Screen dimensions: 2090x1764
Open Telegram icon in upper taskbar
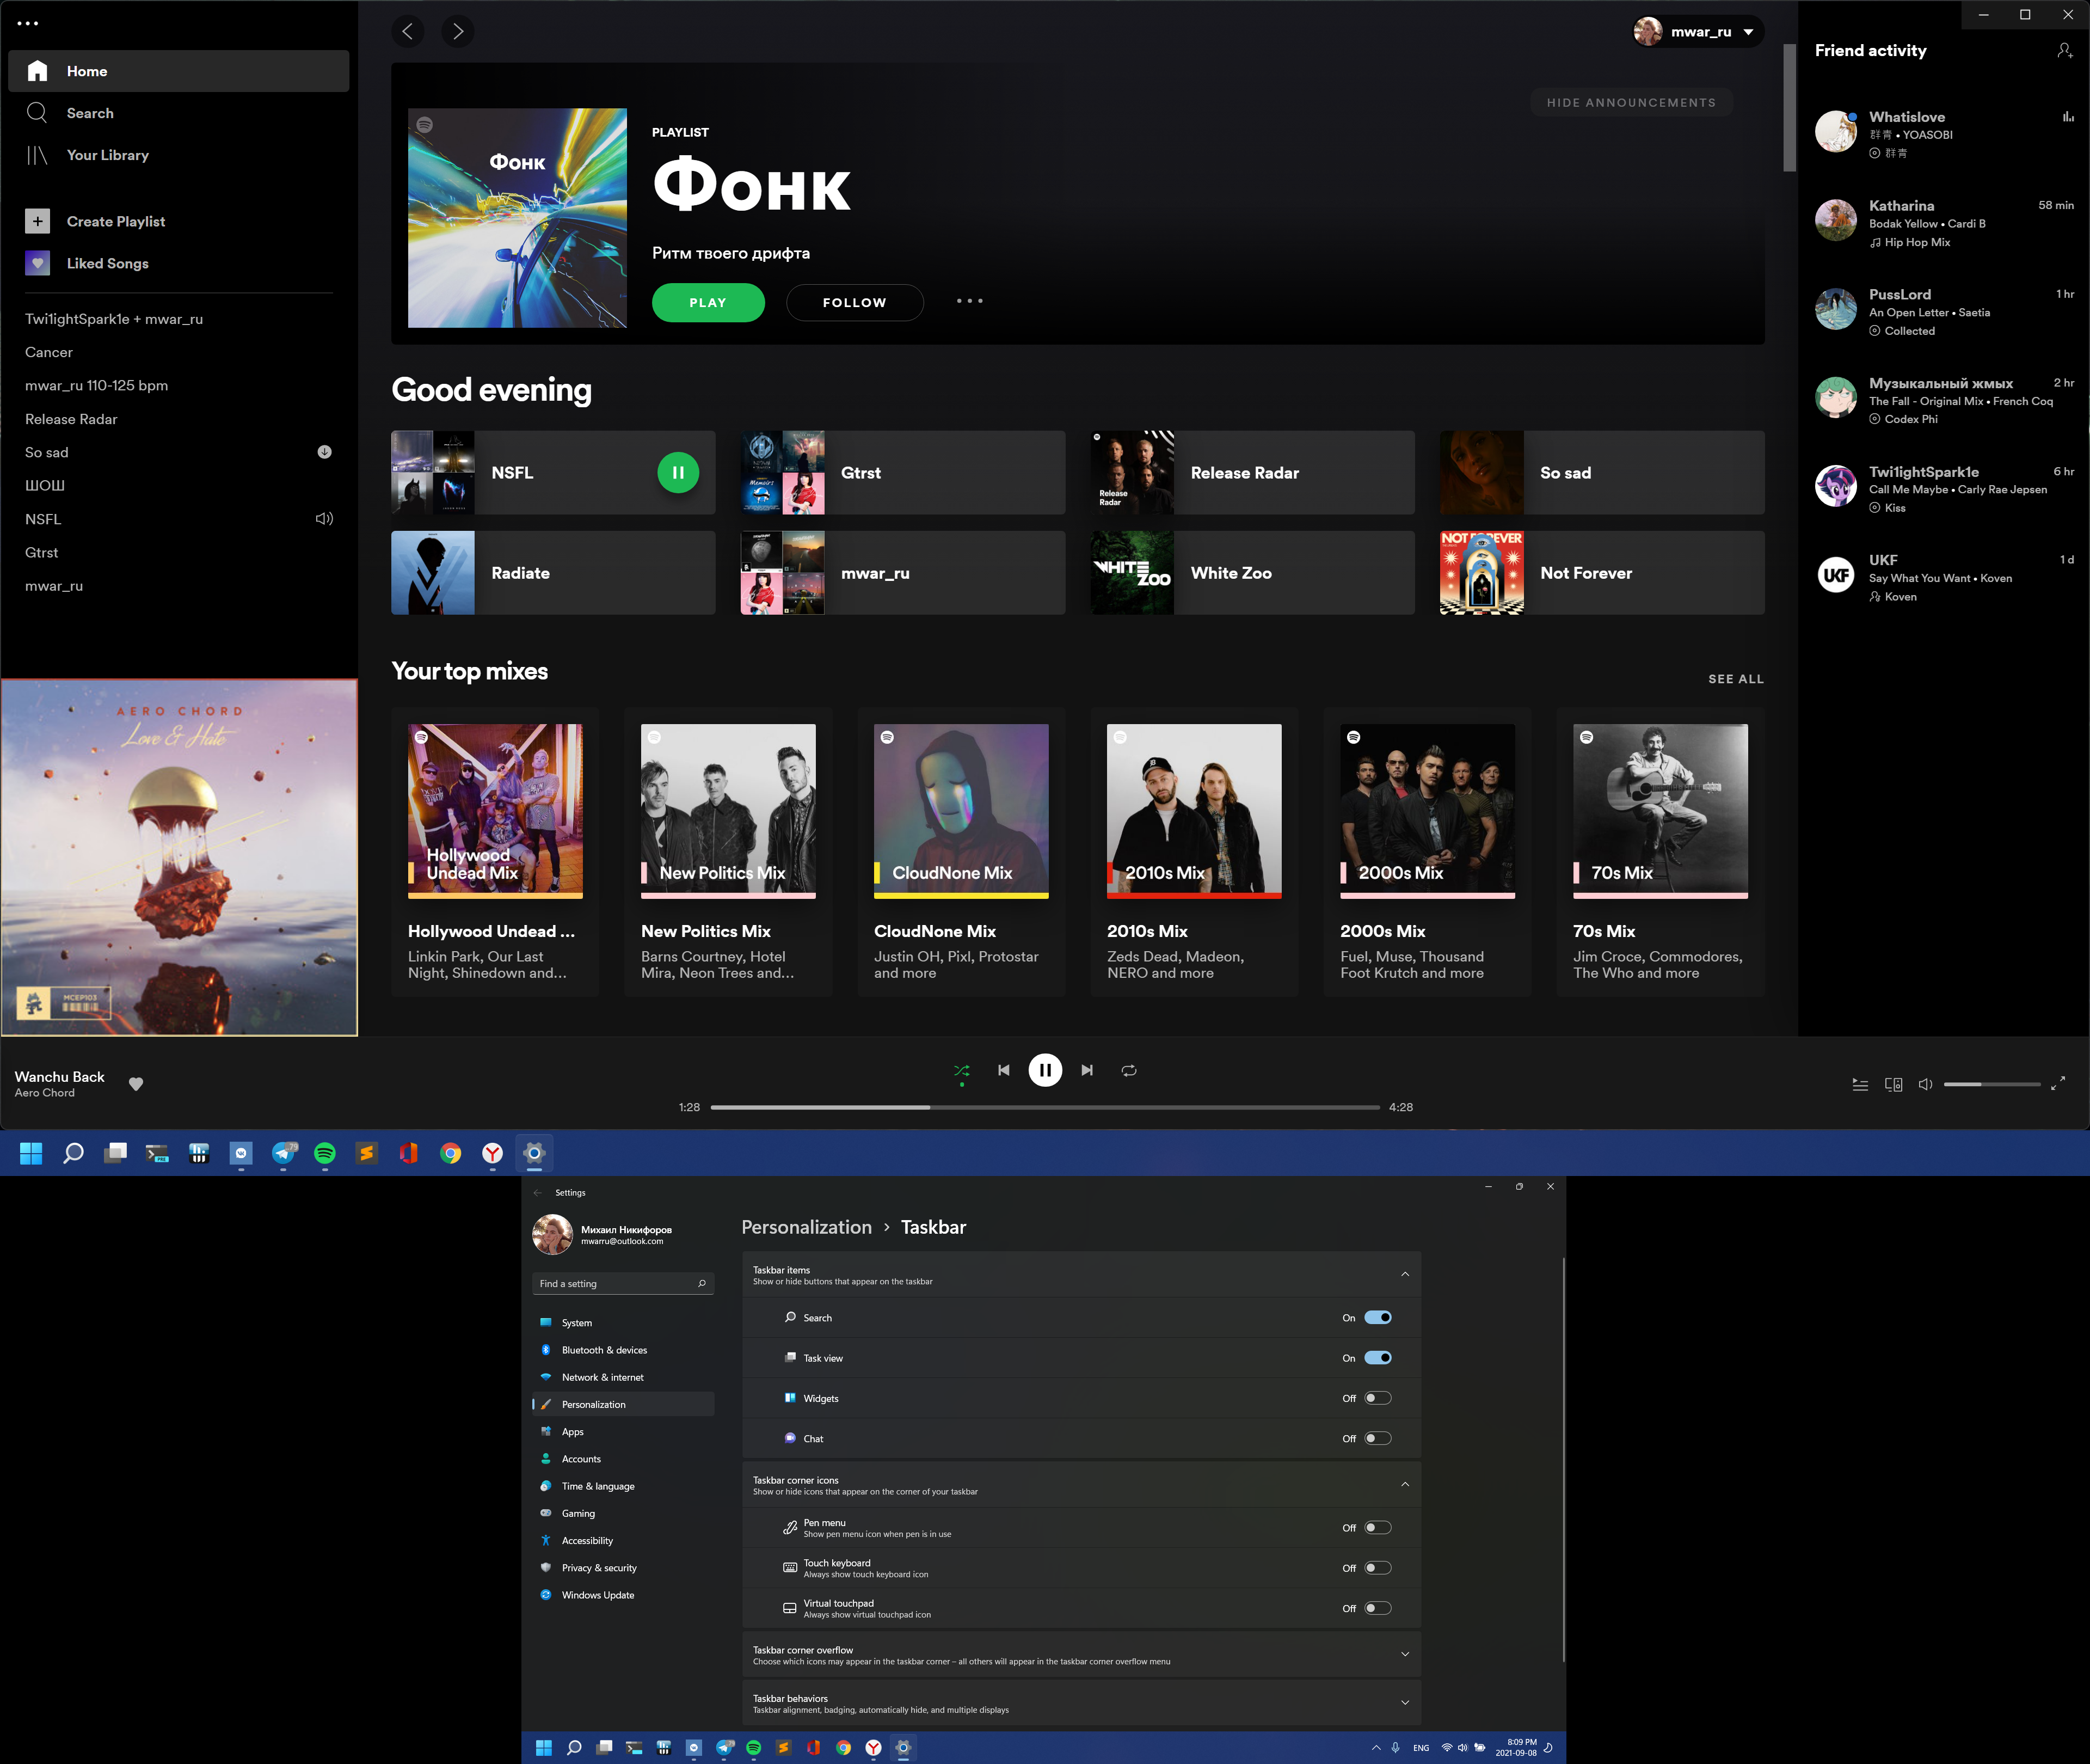pos(284,1153)
